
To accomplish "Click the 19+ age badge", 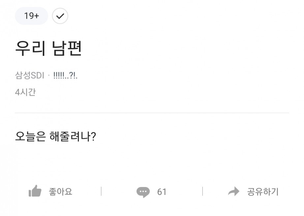I will coord(31,16).
